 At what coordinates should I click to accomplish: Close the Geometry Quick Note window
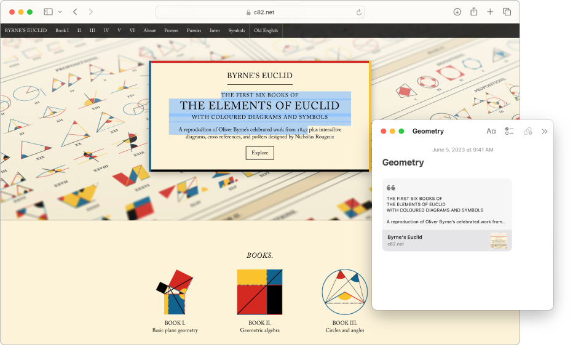(384, 131)
